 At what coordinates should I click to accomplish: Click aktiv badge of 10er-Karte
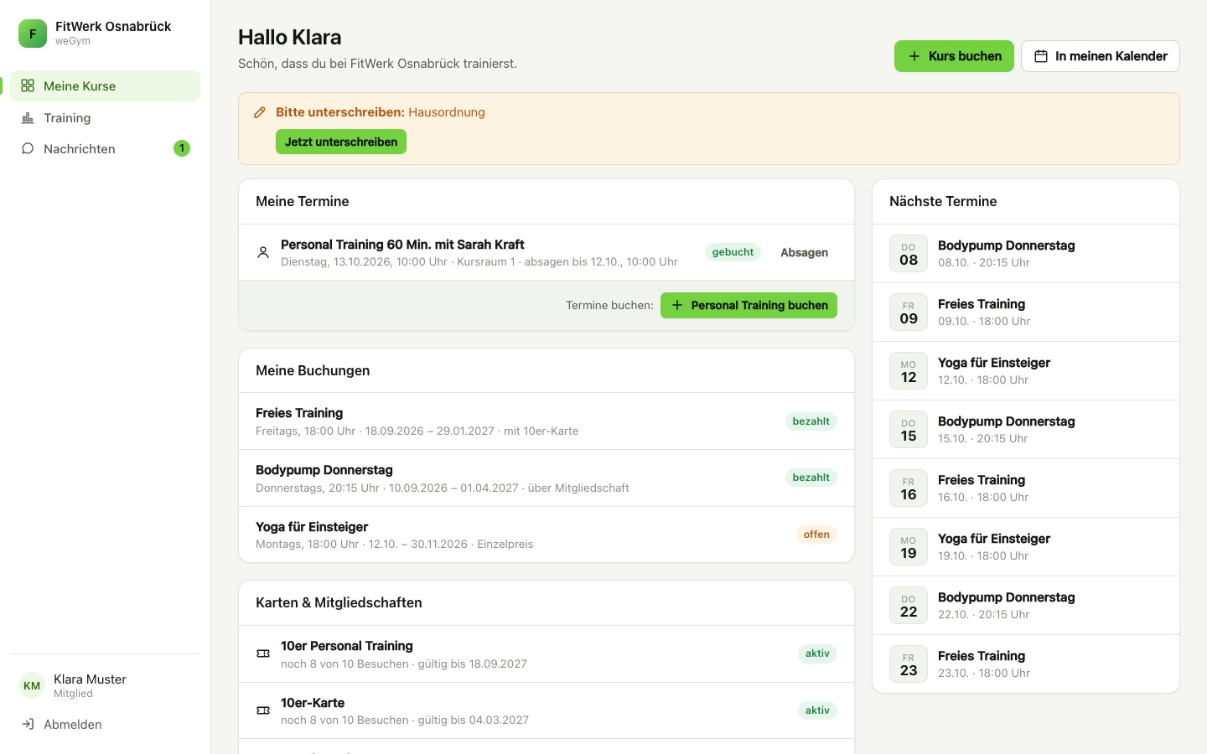pos(817,710)
